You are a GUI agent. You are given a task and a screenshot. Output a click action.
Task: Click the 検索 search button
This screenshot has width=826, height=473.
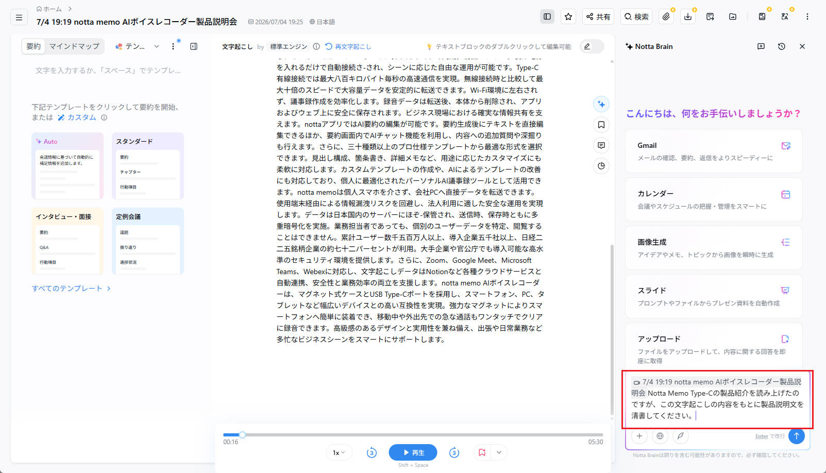(636, 16)
